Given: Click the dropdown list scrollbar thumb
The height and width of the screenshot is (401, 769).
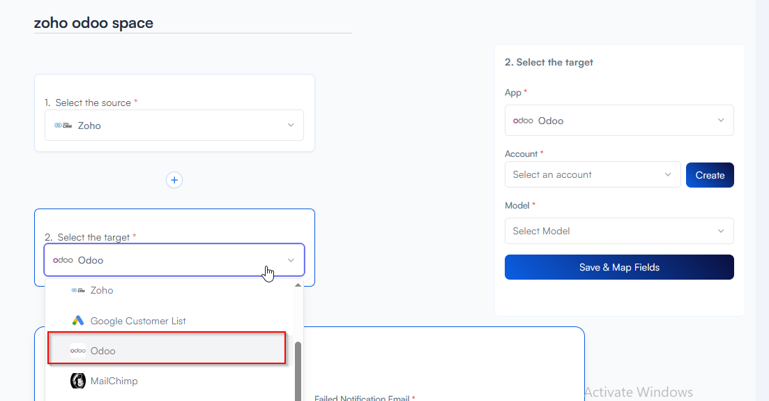Looking at the screenshot, I should [x=298, y=370].
